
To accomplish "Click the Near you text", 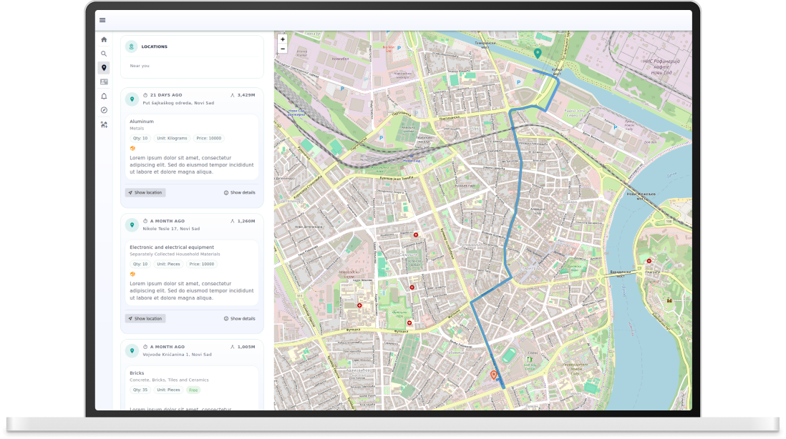I will pos(140,66).
